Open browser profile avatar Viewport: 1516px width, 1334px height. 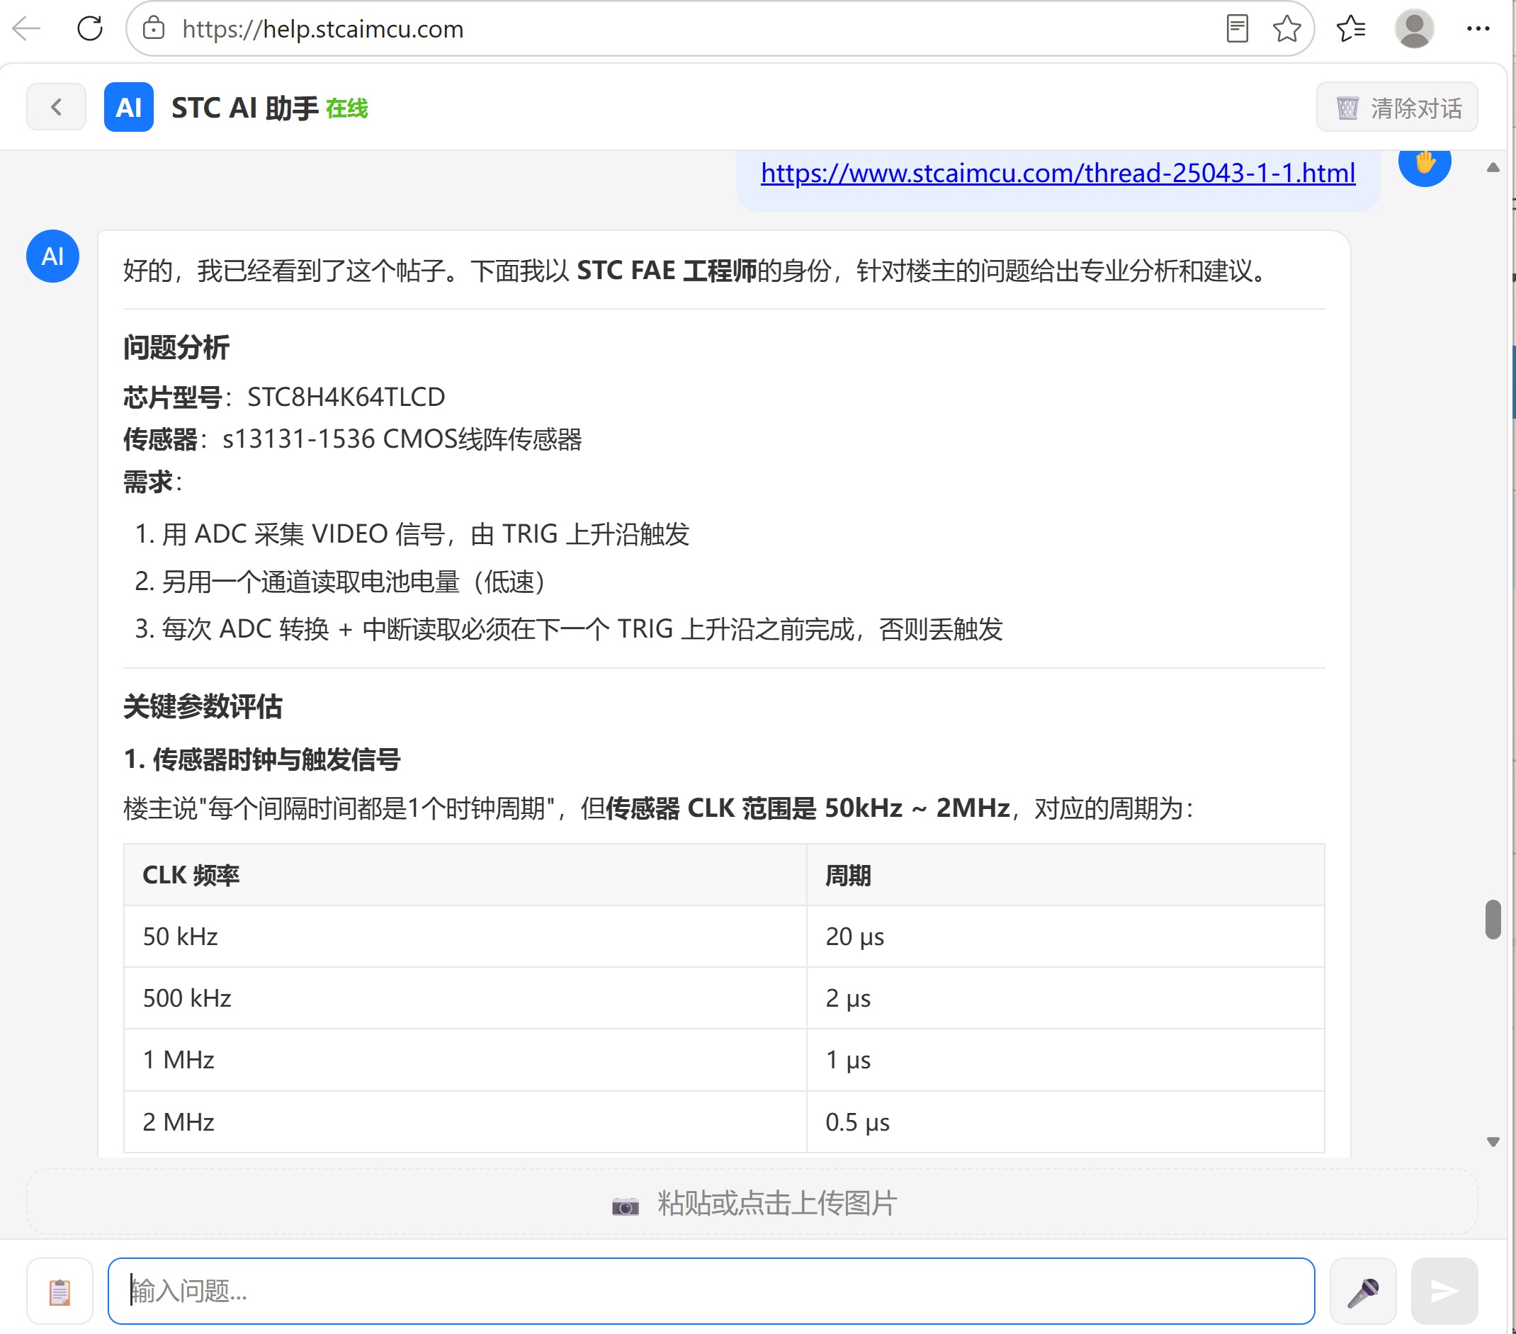point(1414,29)
